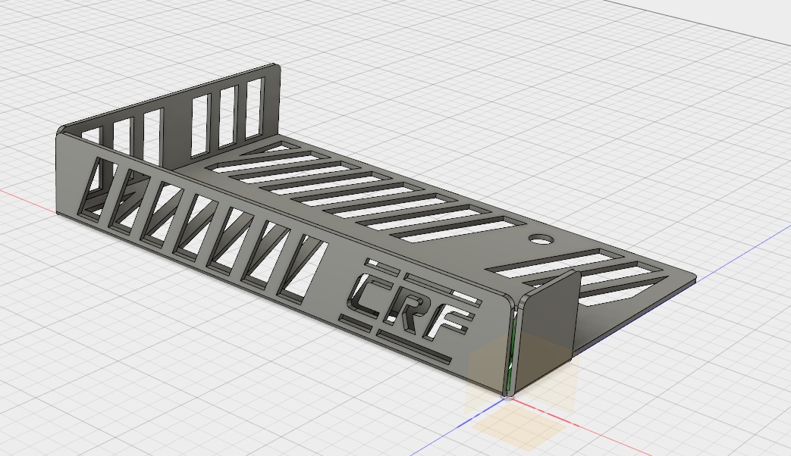The width and height of the screenshot is (791, 456).
Task: Select the diagonal slot nearest the circular hole
Action: pos(463,227)
